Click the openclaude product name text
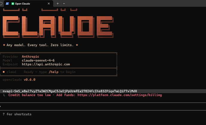The width and height of the screenshot is (206, 125). 12,80
